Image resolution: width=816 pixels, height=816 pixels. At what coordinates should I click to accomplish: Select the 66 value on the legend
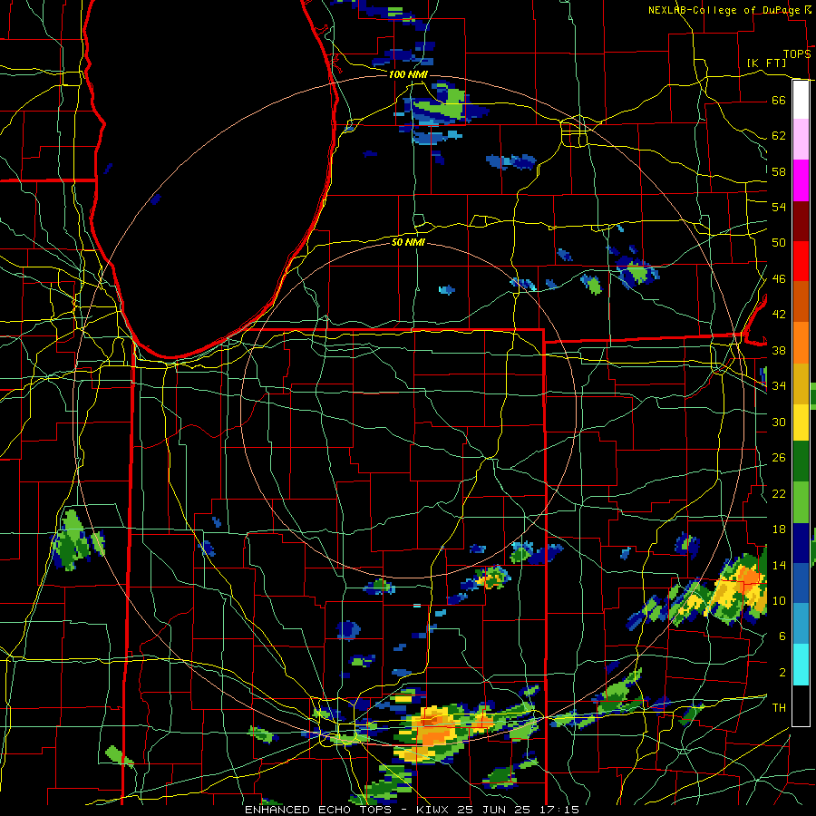(x=779, y=100)
